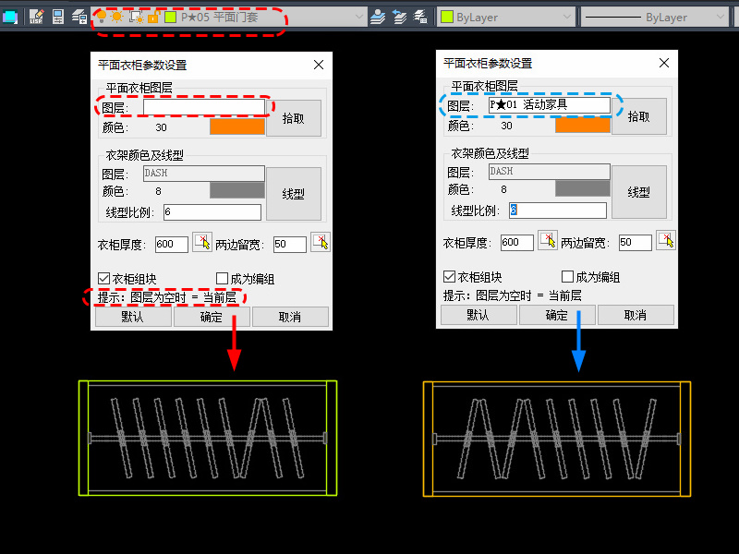The width and height of the screenshot is (739, 554).
Task: Close the right 平面衣柜参数设置 dialog
Action: pos(664,63)
